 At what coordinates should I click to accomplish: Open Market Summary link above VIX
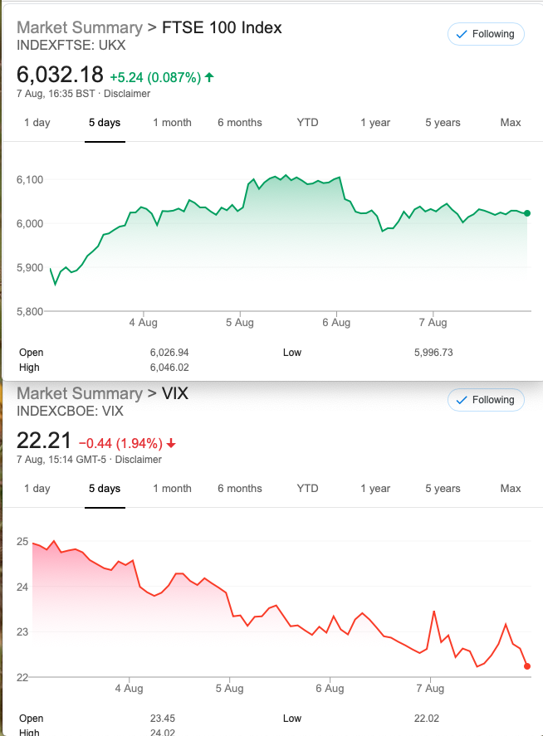tap(80, 393)
